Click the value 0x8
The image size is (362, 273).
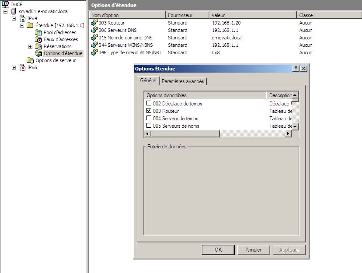[216, 52]
